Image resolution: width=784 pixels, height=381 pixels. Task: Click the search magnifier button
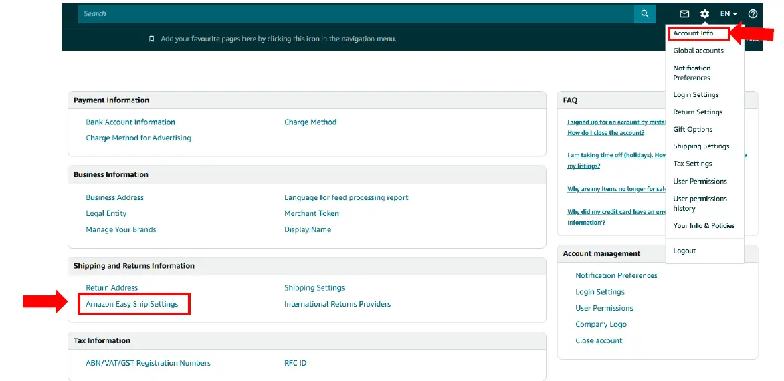(x=644, y=14)
